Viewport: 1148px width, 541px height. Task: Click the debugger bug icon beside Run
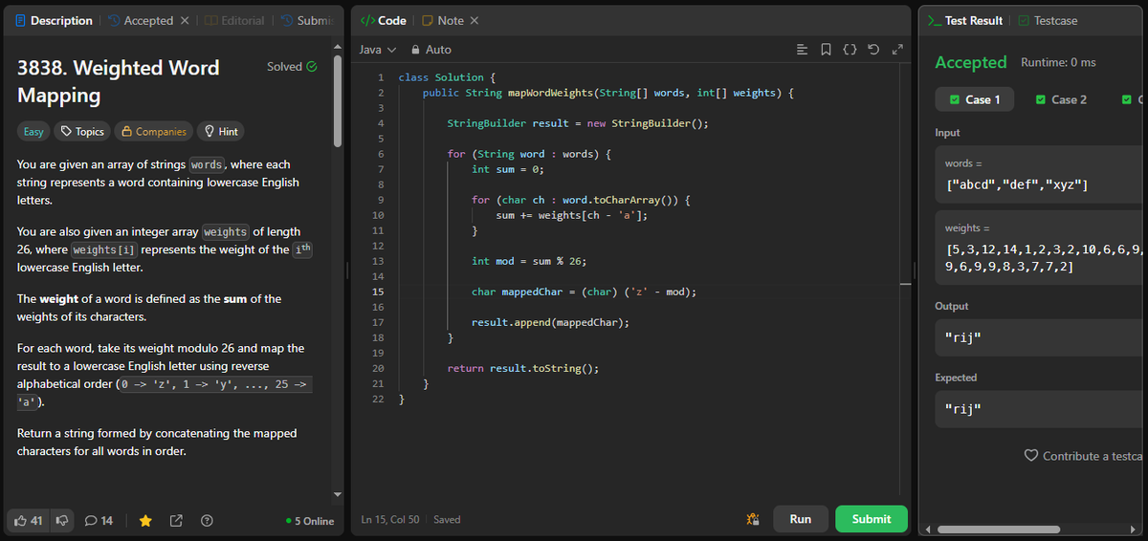coord(752,519)
